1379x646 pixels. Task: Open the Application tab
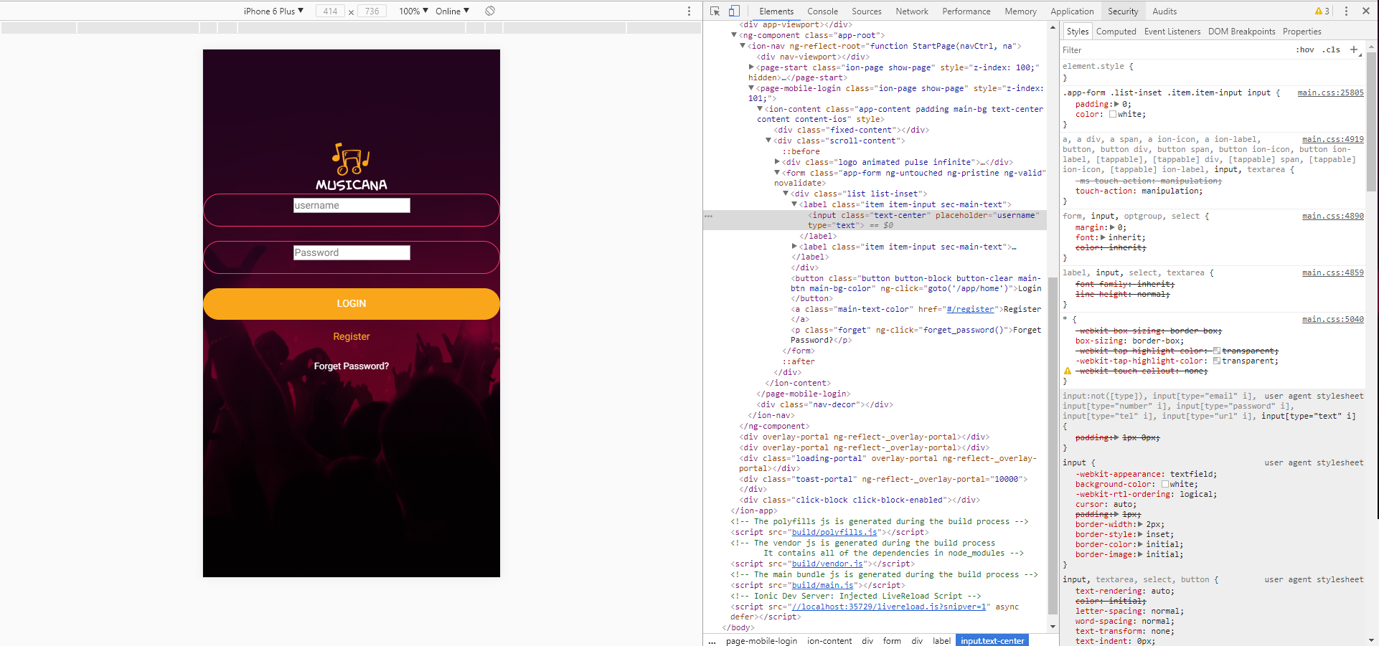1072,11
